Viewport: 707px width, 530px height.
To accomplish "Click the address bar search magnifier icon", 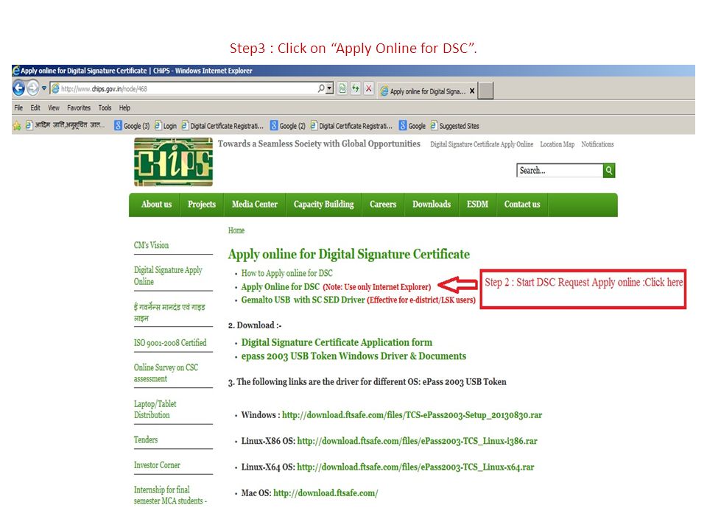I will click(x=321, y=88).
